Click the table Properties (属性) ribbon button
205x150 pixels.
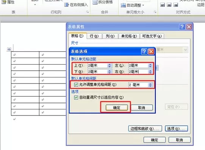pyautogui.click(x=8, y=2)
